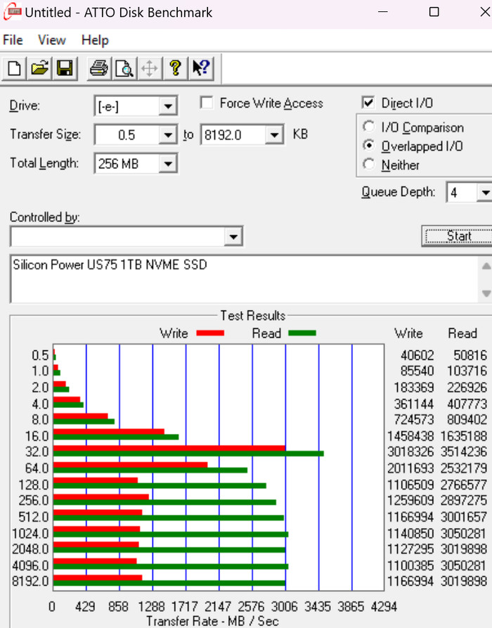Open the File menu
Image resolution: width=492 pixels, height=628 pixels.
tap(13, 40)
